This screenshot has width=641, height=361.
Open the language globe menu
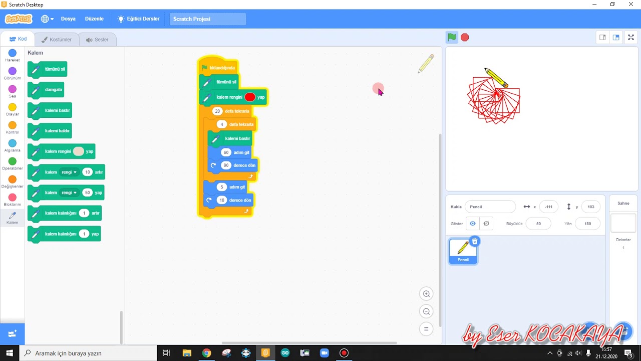[47, 19]
